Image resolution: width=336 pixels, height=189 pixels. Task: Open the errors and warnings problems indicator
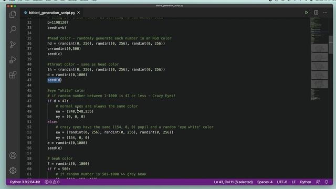click(52, 182)
